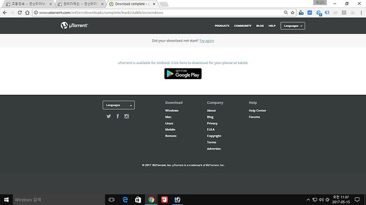
Task: Click the uTorrent logo in header
Action: 74,25
